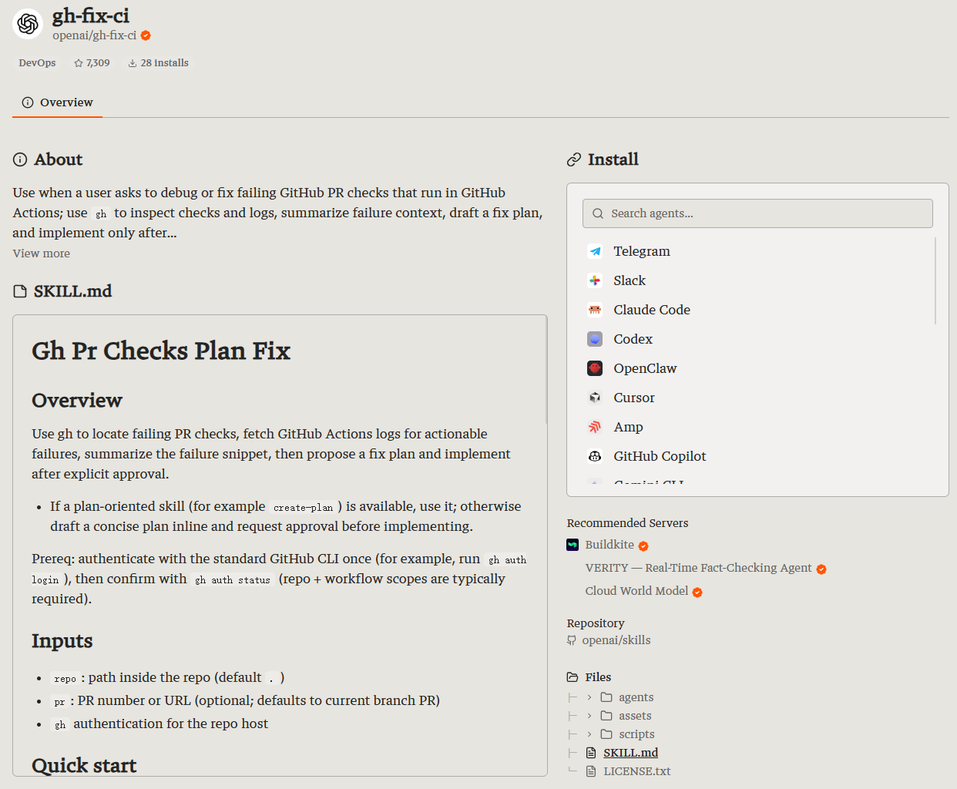Click the file icon of LICENSE.txt

coord(591,771)
